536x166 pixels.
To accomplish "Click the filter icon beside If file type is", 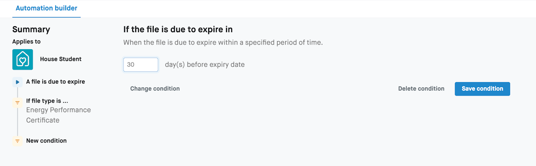I will point(17,103).
